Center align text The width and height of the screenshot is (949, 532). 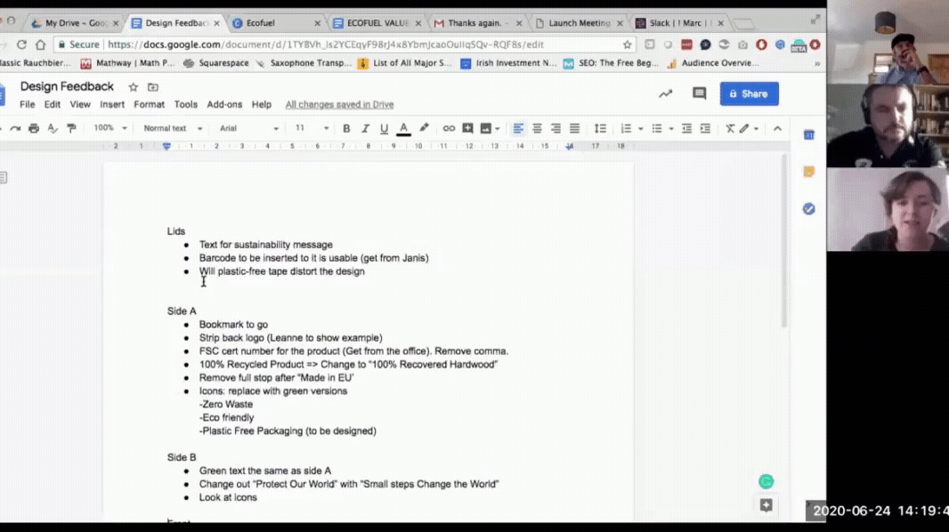[x=537, y=128]
